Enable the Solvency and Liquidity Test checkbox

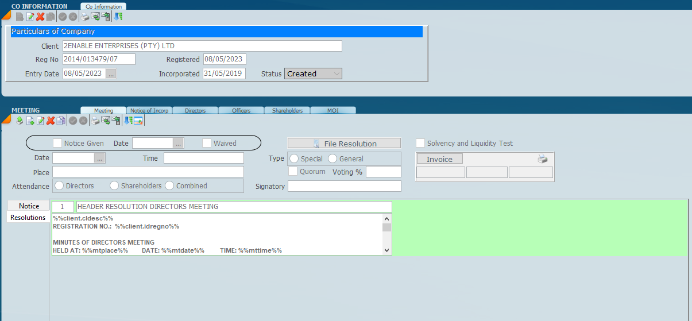(420, 143)
